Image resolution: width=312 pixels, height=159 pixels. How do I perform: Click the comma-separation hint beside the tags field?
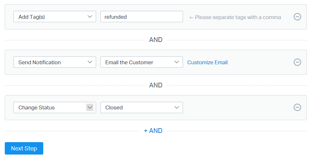235,17
